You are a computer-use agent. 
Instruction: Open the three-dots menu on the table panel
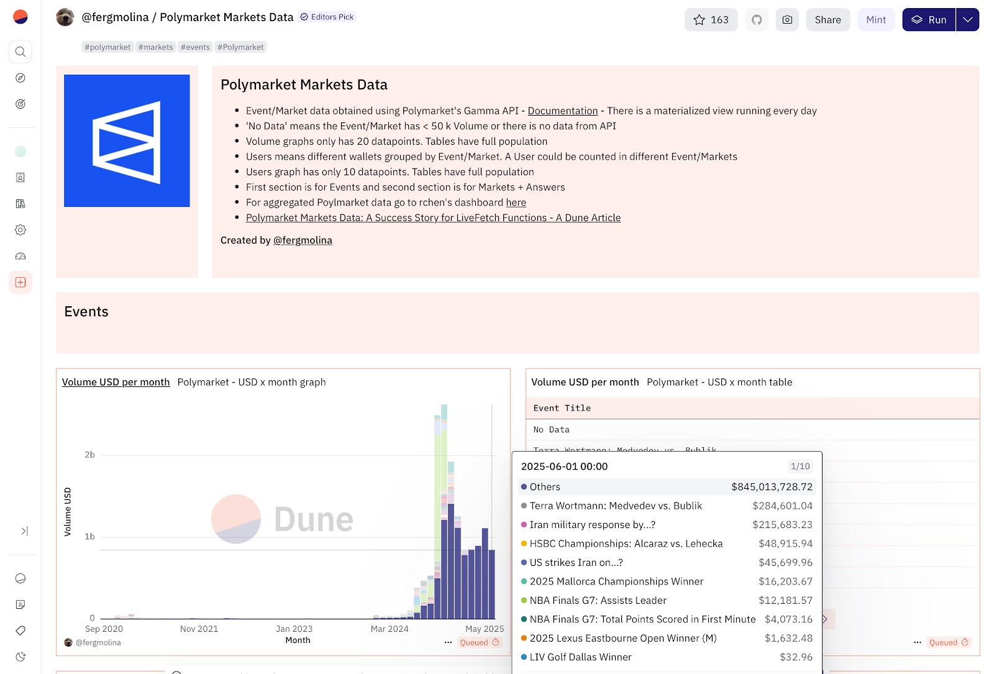pyautogui.click(x=918, y=642)
